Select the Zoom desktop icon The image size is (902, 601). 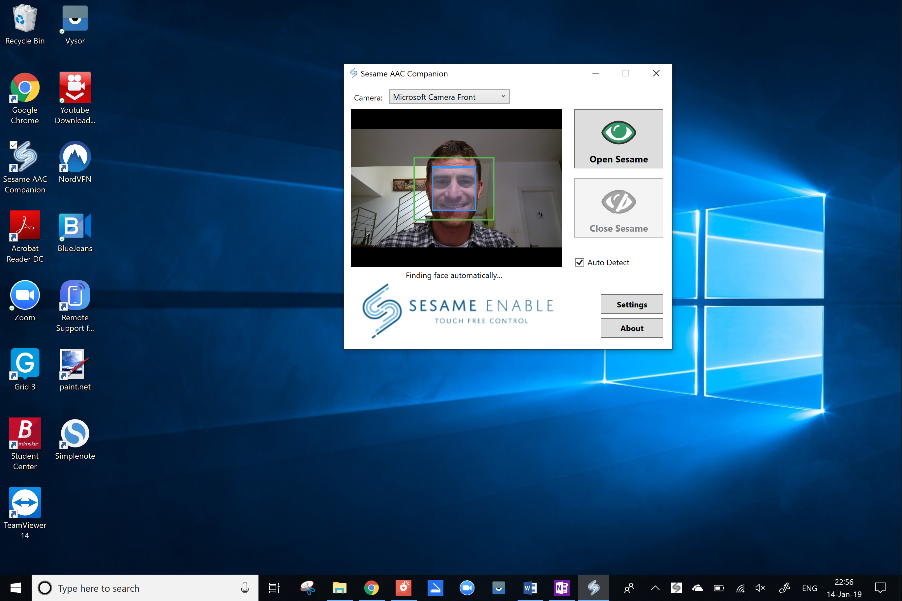click(x=25, y=301)
